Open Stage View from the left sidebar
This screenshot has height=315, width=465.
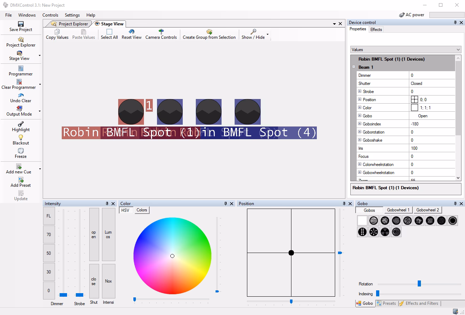(19, 55)
